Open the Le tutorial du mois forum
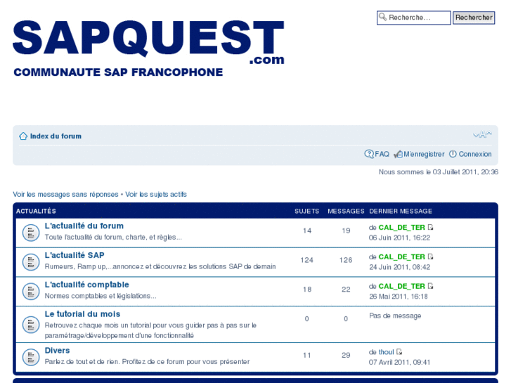This screenshot has height=383, width=511. coord(82,314)
